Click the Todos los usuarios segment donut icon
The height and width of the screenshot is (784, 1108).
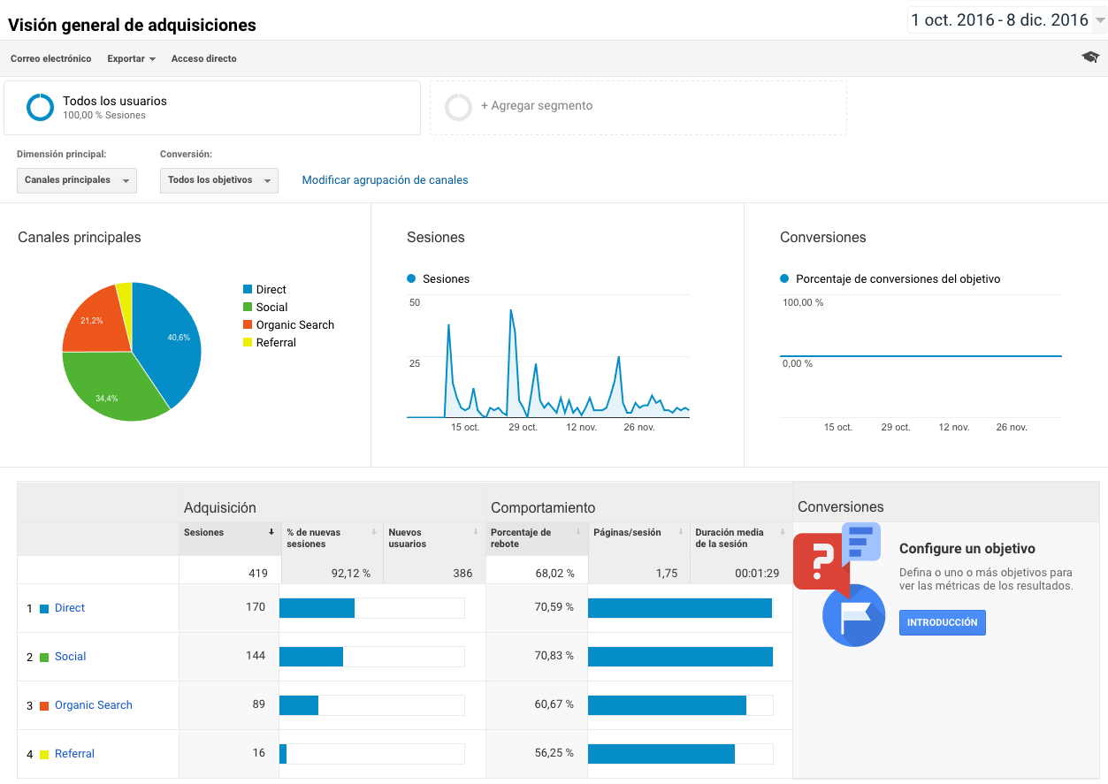pyautogui.click(x=41, y=107)
